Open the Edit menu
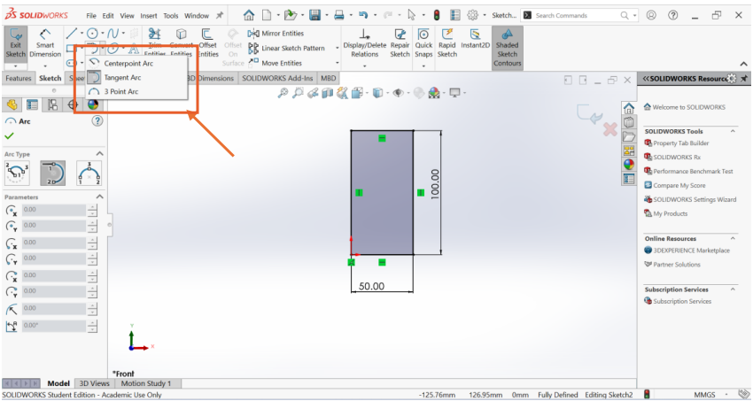Image resolution: width=753 pixels, height=401 pixels. pyautogui.click(x=108, y=16)
